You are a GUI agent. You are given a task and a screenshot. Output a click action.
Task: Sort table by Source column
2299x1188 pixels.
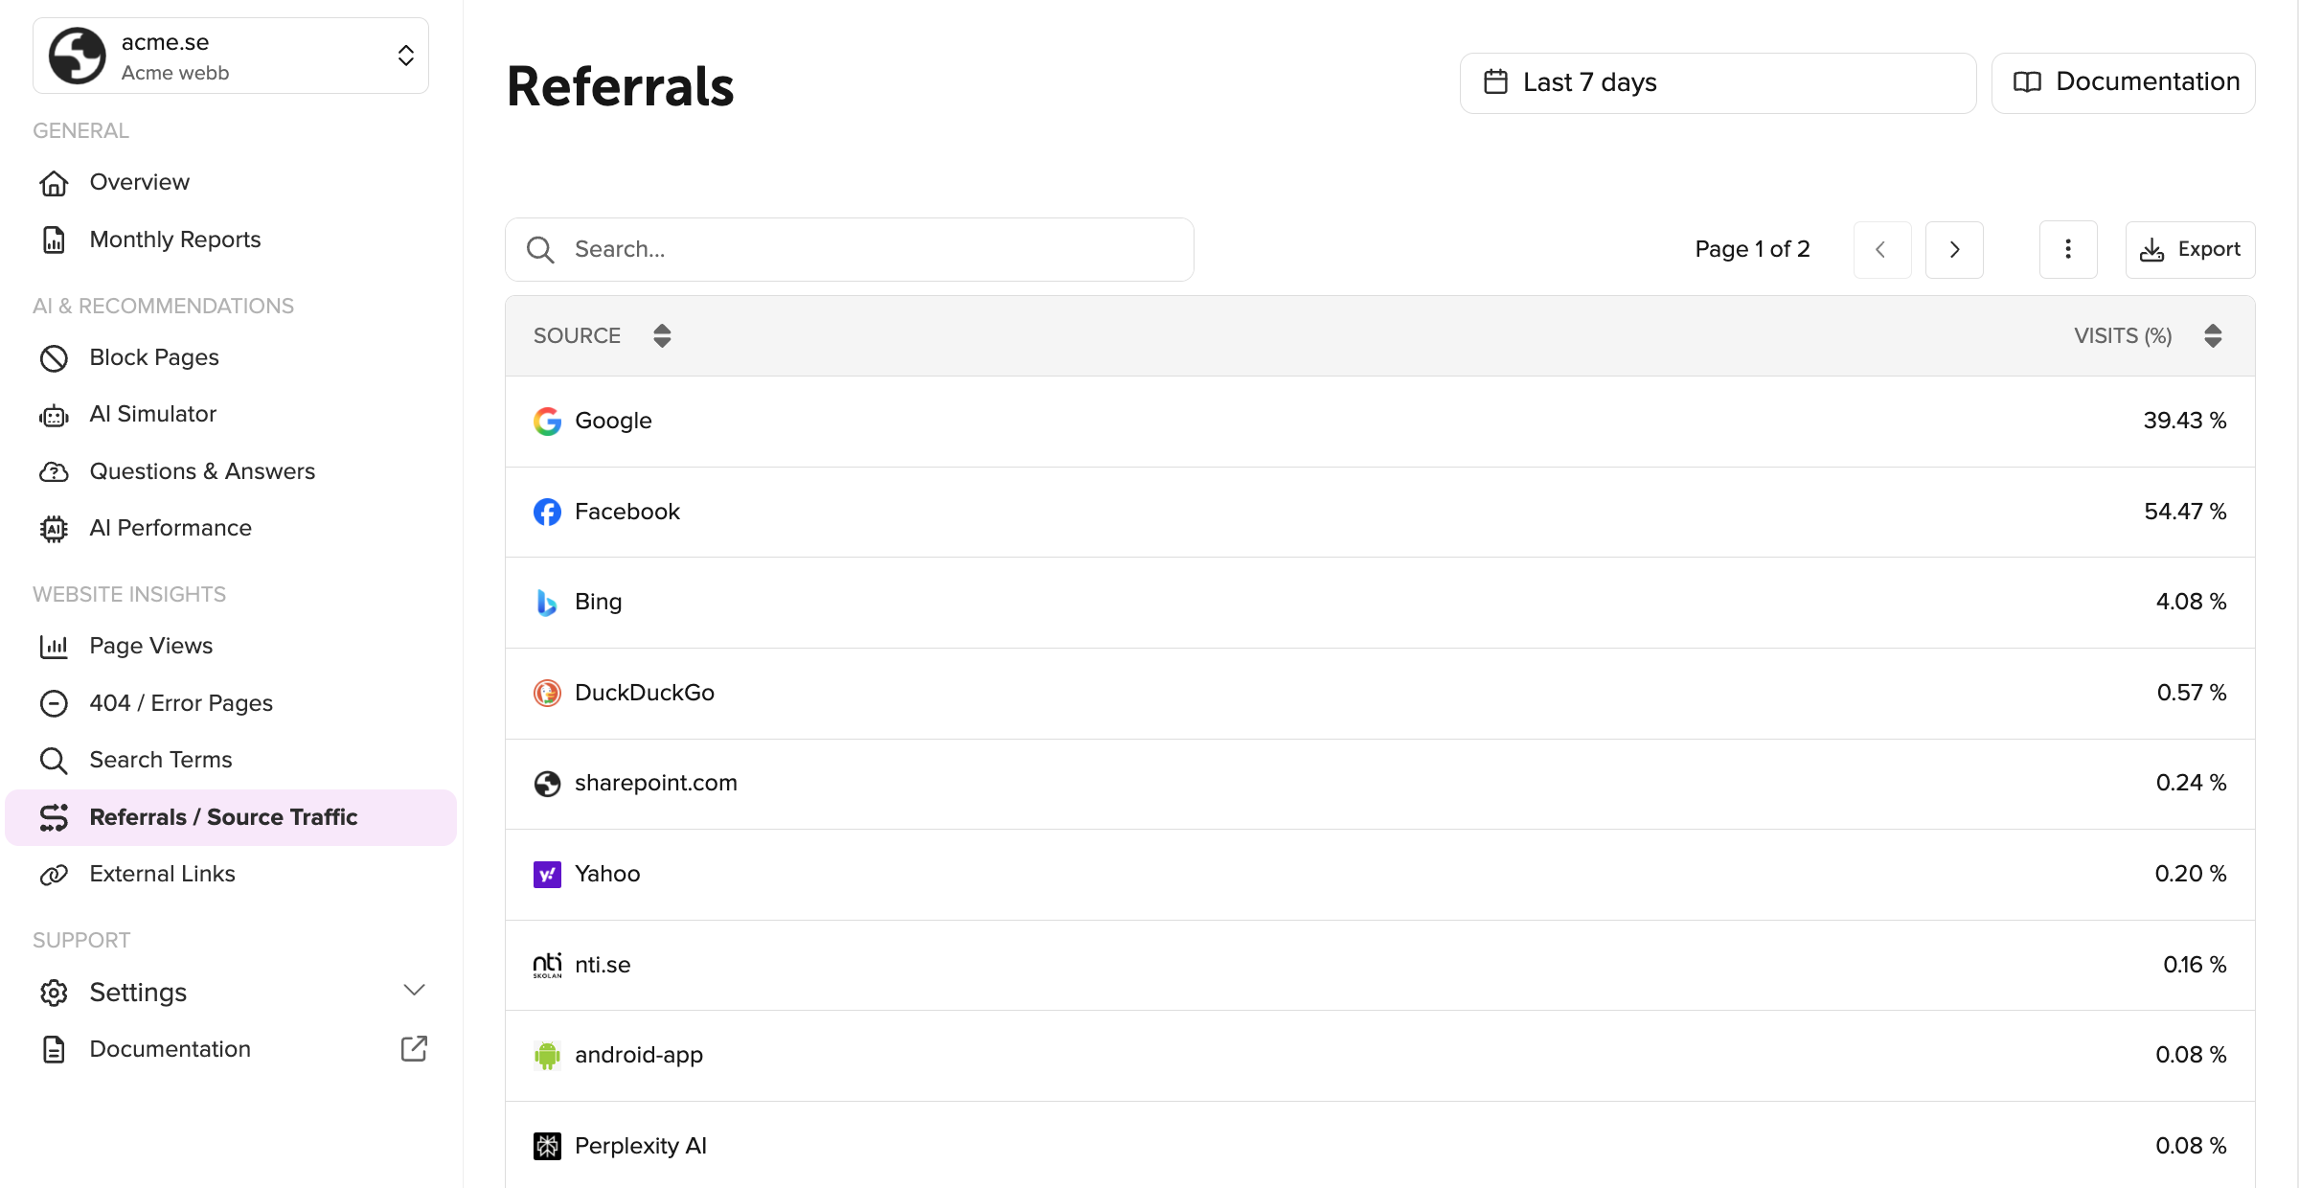pos(661,335)
